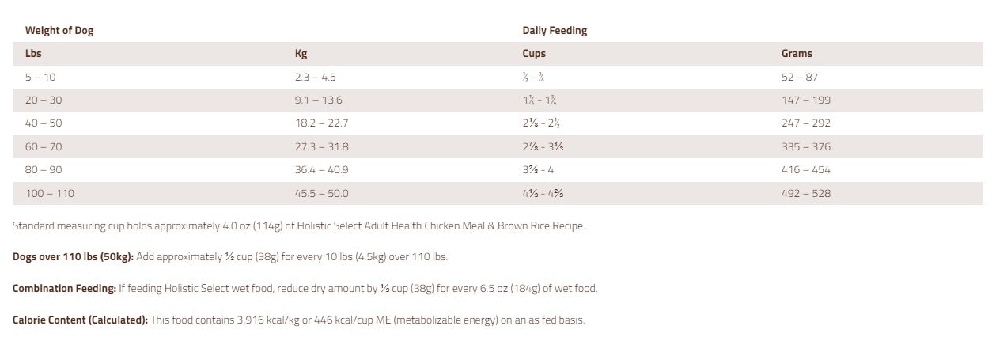Click the "Combination Feeding:" bold label
Viewport: 992px width, 337px height.
[64, 288]
